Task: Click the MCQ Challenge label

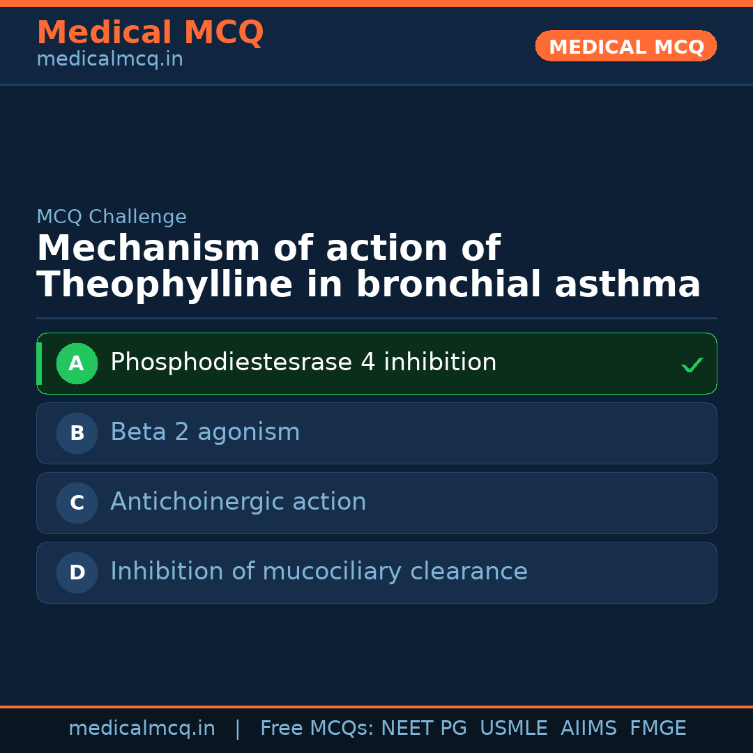Action: click(112, 217)
